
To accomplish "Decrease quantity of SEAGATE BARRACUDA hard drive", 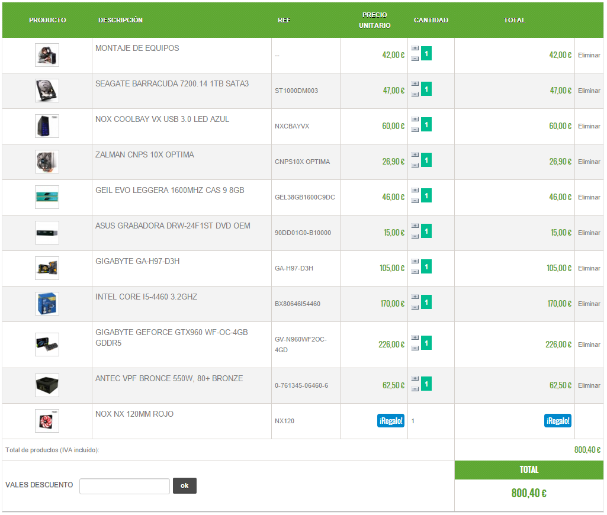I will [x=415, y=94].
